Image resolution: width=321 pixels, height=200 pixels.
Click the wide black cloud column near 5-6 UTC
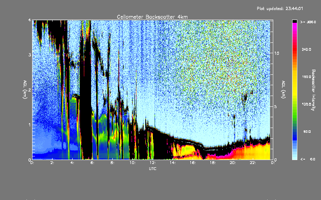(x=86, y=98)
